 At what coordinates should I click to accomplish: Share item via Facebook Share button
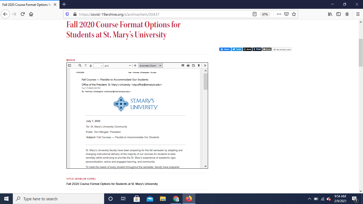coord(225,49)
